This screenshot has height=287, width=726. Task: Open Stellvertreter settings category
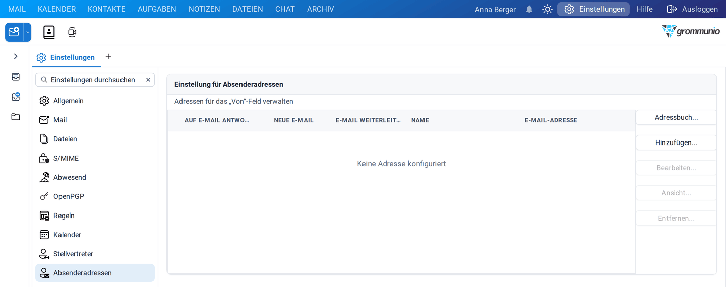(95, 254)
